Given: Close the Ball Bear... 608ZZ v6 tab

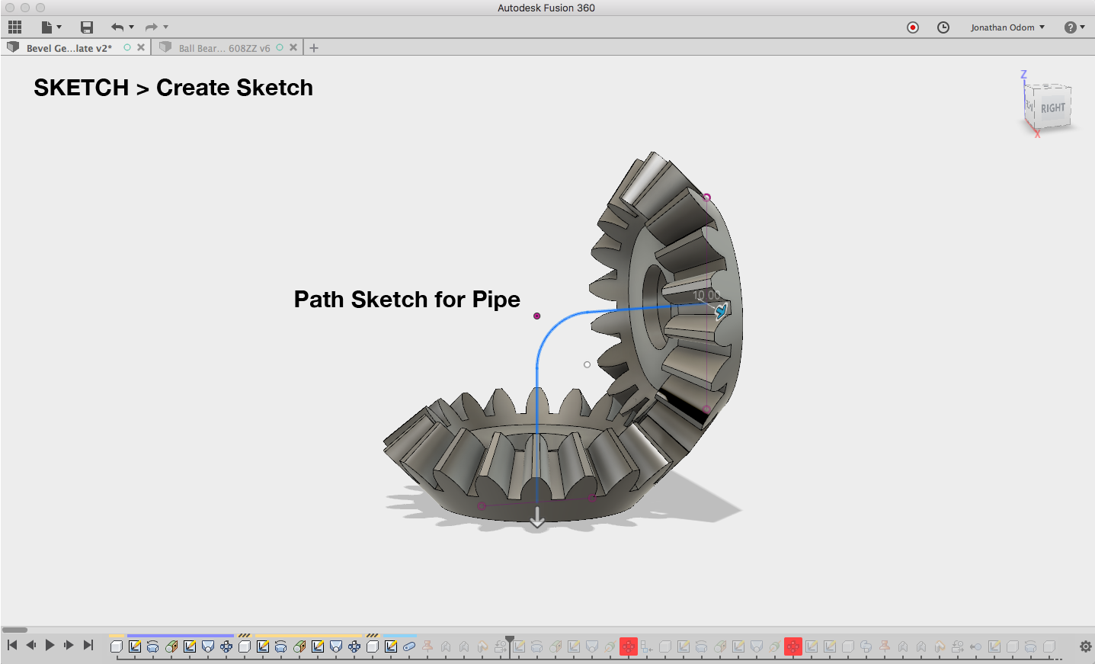Looking at the screenshot, I should click(293, 47).
